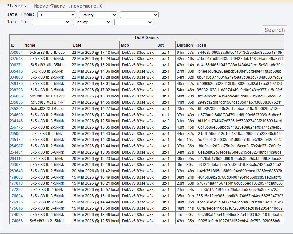Click duration cell '0m : 30s'

185,165
